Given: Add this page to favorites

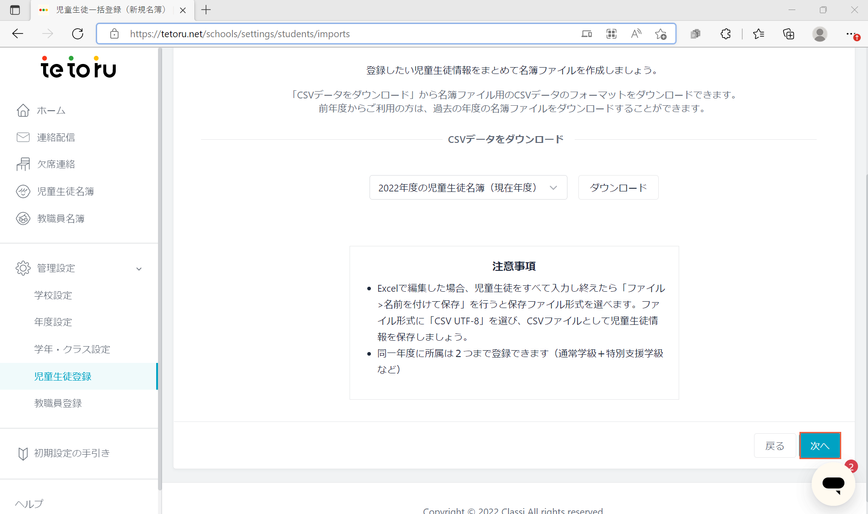Looking at the screenshot, I should click(661, 34).
